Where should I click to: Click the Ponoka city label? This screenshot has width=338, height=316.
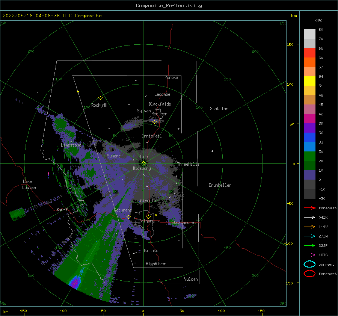pos(171,77)
